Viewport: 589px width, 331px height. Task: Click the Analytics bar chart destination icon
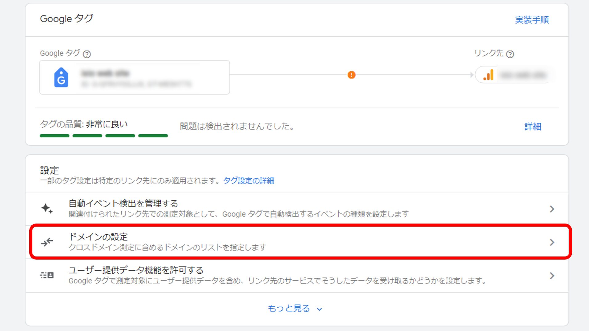point(488,75)
